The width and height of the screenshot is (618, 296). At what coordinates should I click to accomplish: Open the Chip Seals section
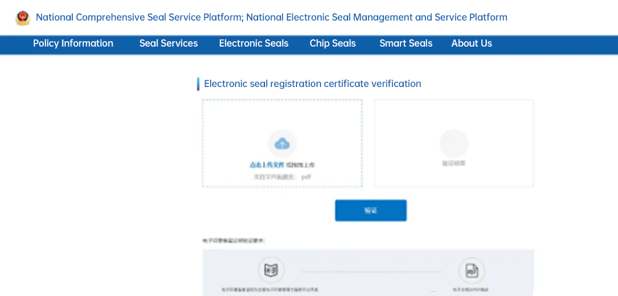click(332, 43)
